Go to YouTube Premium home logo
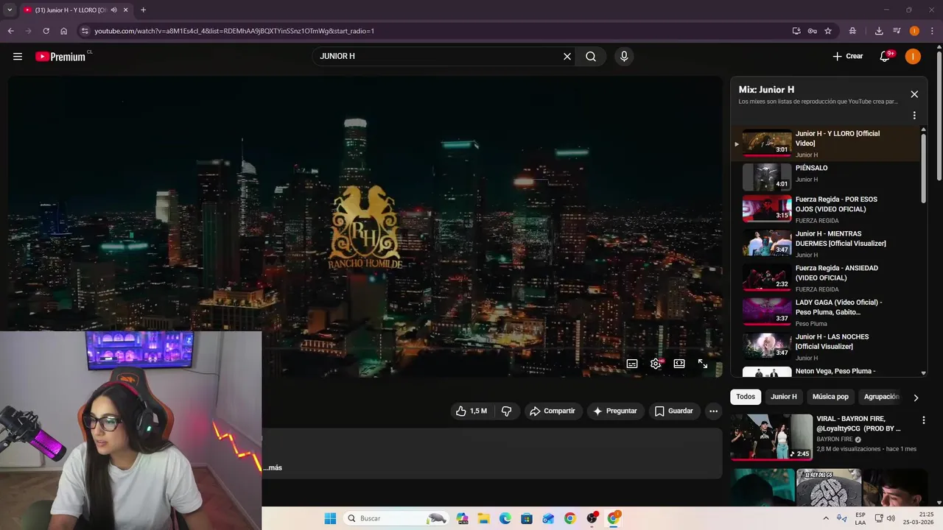 coord(61,57)
